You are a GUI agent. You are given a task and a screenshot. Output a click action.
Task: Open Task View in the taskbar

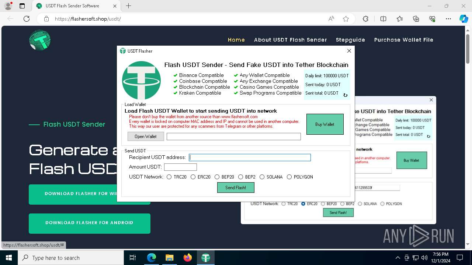133,258
